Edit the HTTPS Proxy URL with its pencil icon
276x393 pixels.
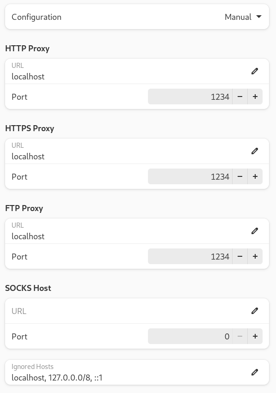click(x=255, y=151)
